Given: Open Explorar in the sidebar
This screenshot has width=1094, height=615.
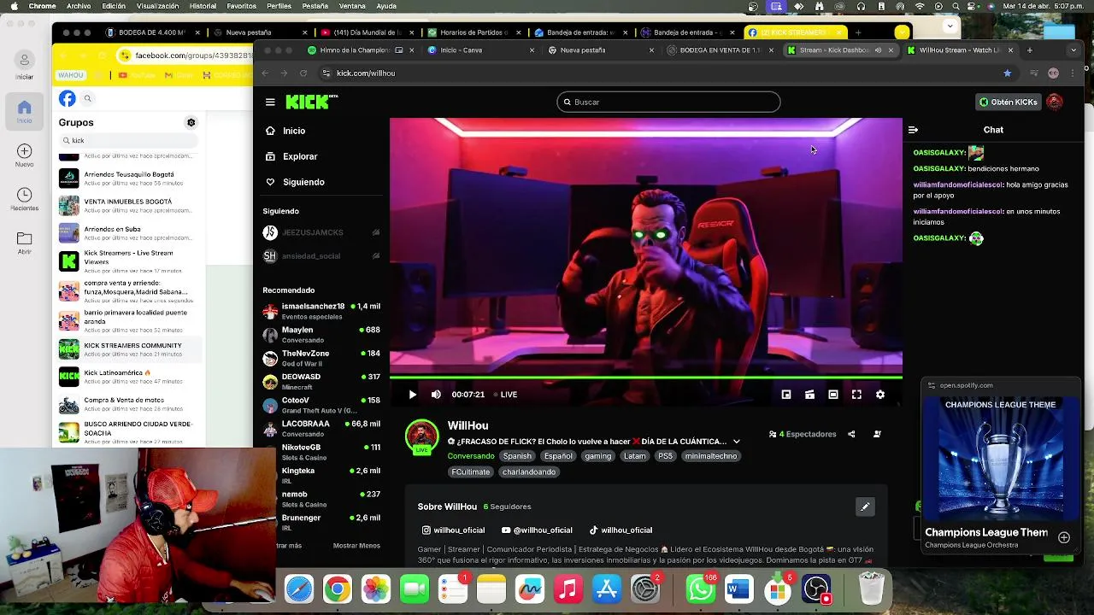Looking at the screenshot, I should coord(291,156).
